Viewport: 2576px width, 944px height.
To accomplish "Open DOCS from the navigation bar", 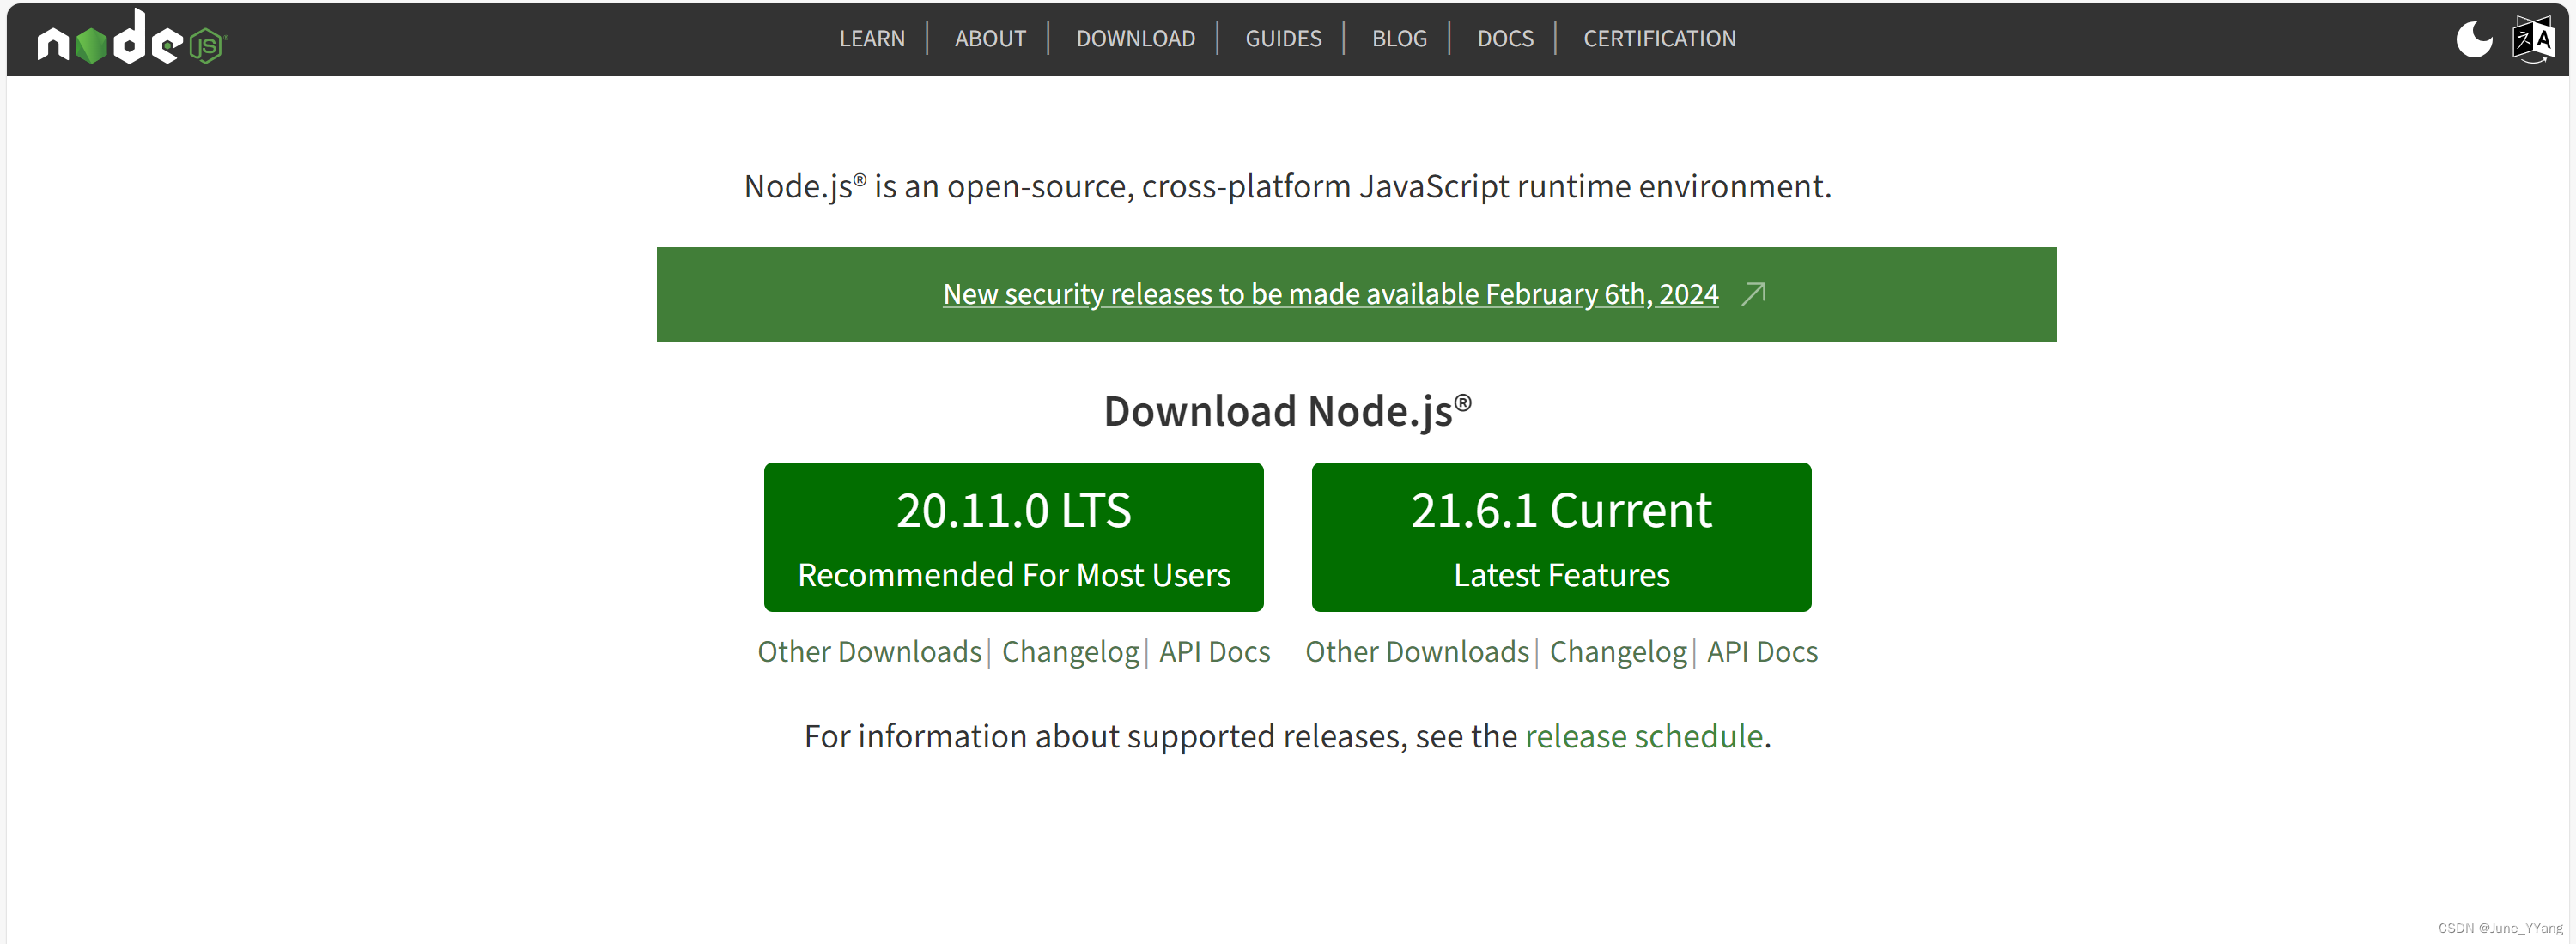I will [1505, 39].
